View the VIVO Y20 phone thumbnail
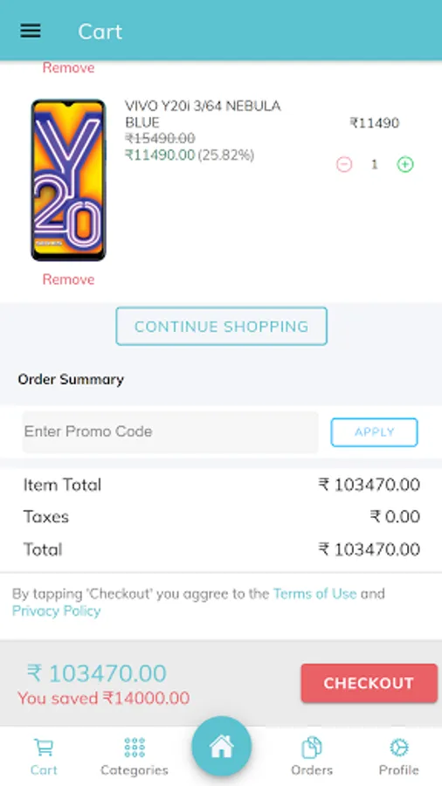The image size is (442, 786). [68, 180]
